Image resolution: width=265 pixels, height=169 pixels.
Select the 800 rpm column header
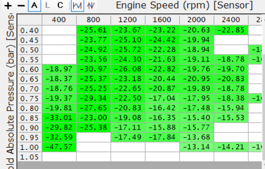click(x=94, y=20)
